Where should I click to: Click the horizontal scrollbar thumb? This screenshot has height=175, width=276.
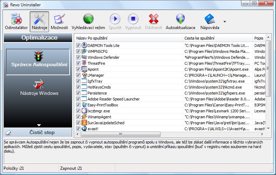pyautogui.click(x=121, y=134)
